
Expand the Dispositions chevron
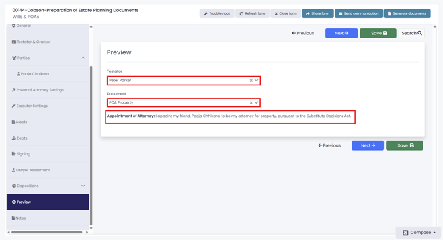pos(83,186)
